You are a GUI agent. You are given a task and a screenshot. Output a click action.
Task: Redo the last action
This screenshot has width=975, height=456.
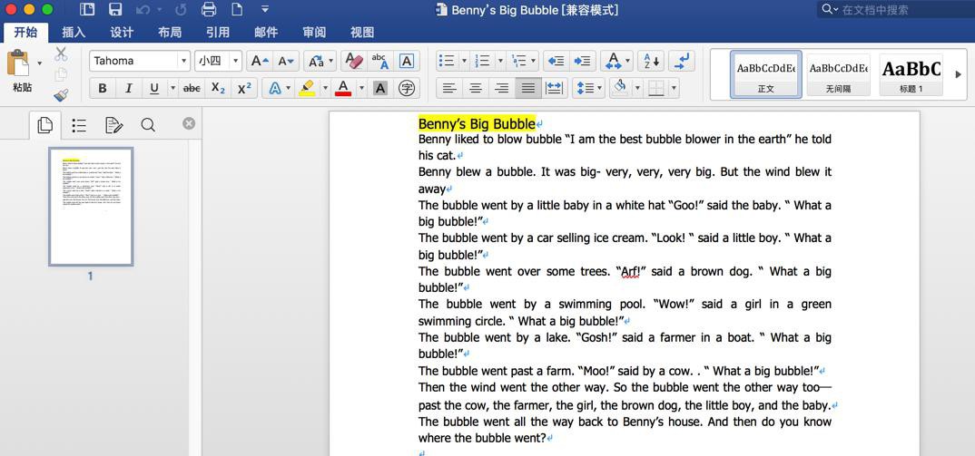[181, 9]
